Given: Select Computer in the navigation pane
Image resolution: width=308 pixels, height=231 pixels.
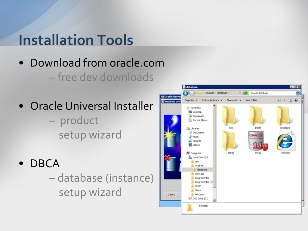Looking at the screenshot, I should [x=194, y=153].
